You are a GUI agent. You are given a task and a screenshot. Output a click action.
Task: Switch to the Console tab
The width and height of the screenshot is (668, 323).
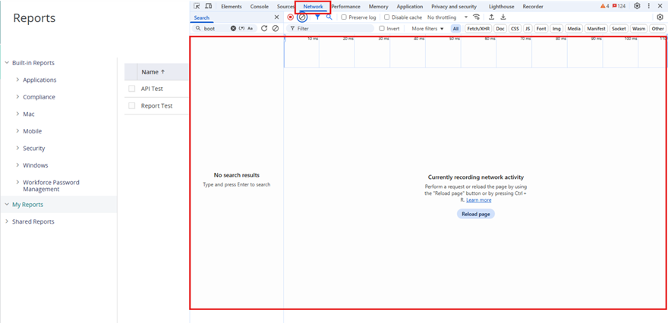pos(260,6)
